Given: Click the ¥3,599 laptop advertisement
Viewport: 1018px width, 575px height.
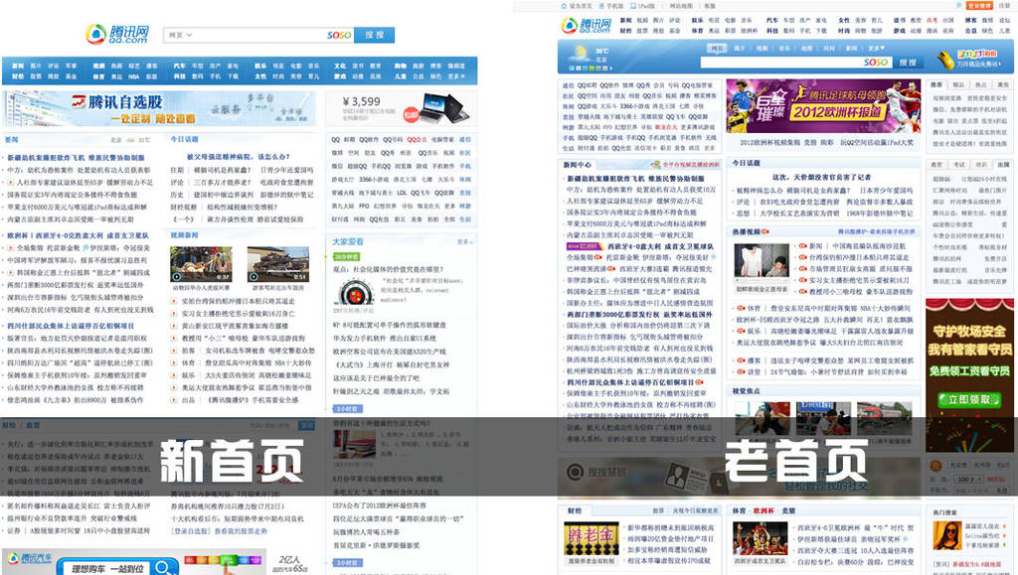Looking at the screenshot, I should point(401,108).
